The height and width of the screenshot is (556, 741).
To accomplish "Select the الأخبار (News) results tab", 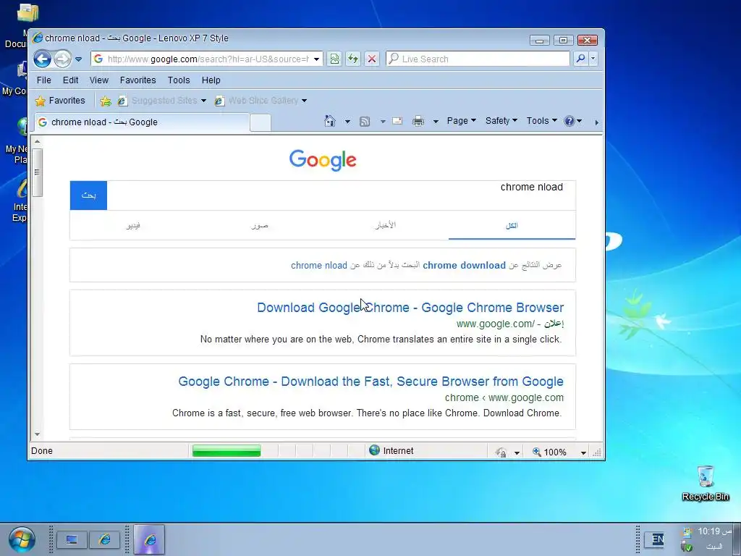I will [386, 226].
